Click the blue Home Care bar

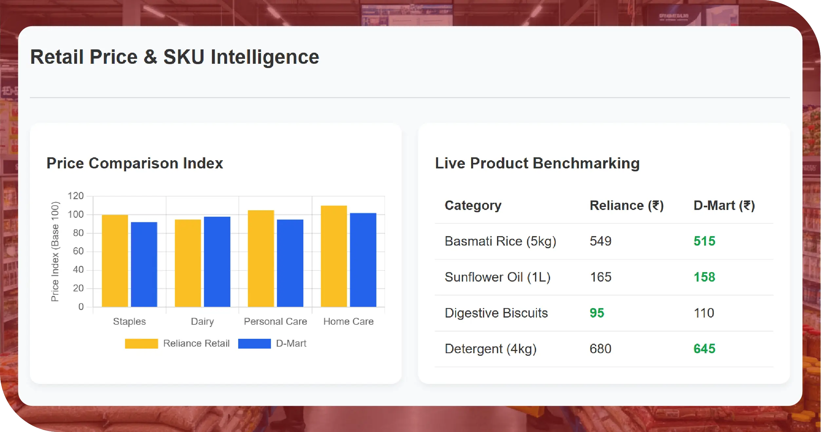point(363,260)
